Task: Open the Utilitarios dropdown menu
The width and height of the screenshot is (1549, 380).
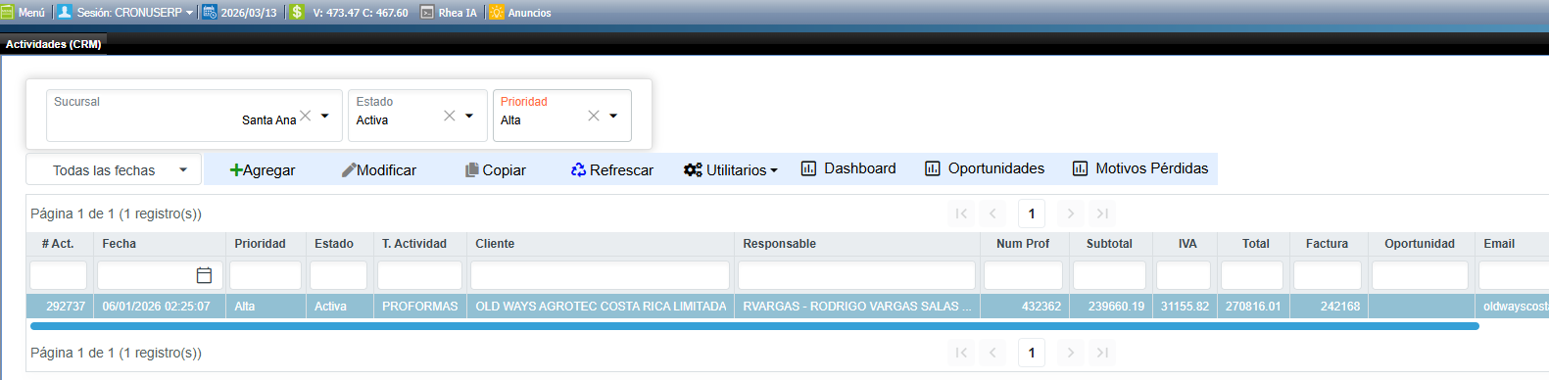Action: tap(731, 169)
